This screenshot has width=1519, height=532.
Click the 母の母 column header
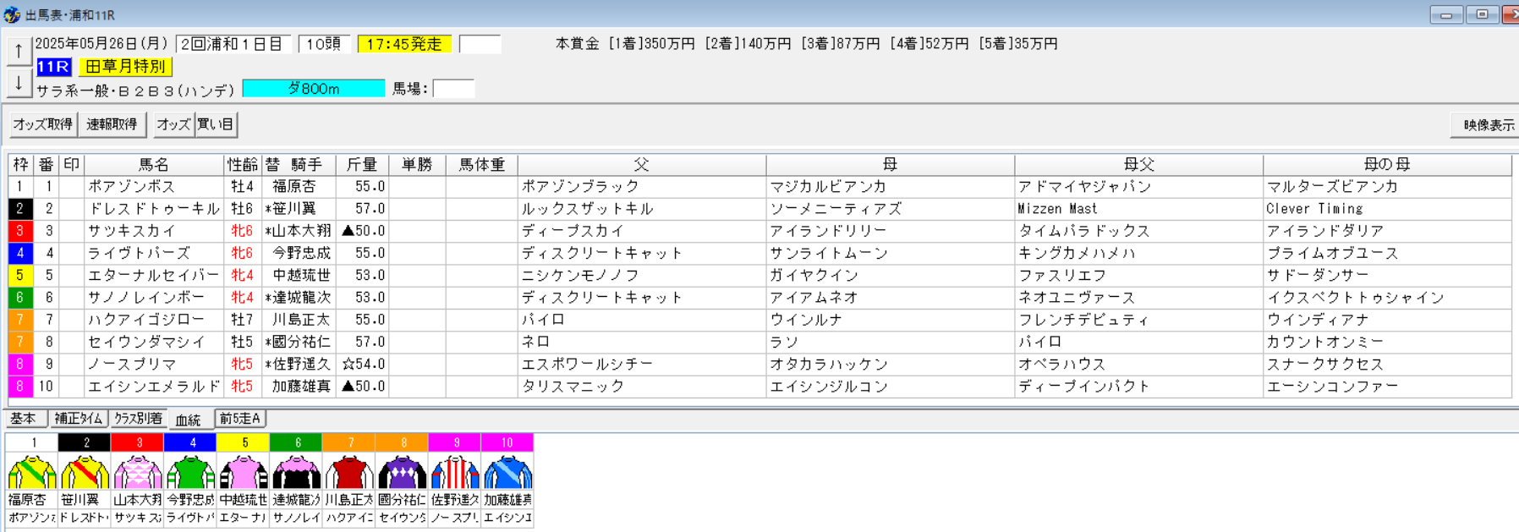(1387, 165)
